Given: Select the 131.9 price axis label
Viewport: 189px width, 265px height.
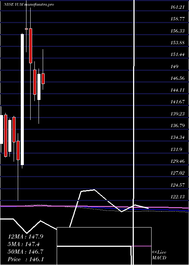Looking at the screenshot, I should [176, 149].
